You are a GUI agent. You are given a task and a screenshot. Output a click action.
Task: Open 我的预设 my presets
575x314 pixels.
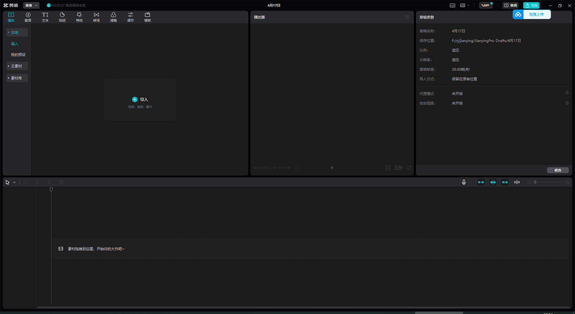[18, 55]
